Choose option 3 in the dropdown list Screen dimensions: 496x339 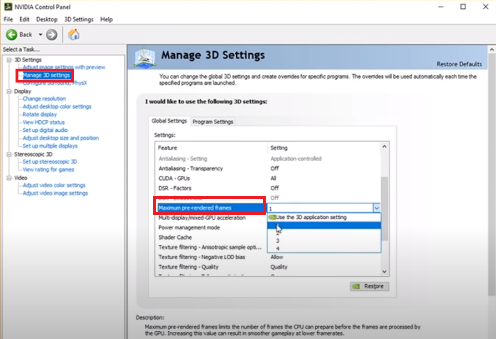(324, 241)
